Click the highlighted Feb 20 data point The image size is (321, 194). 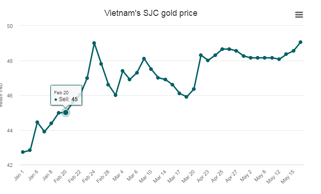[66, 112]
